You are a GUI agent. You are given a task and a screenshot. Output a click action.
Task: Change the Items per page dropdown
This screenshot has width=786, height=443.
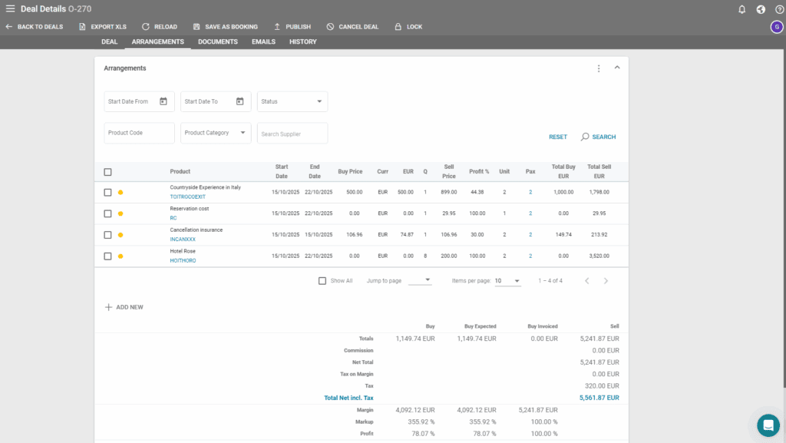coord(507,281)
